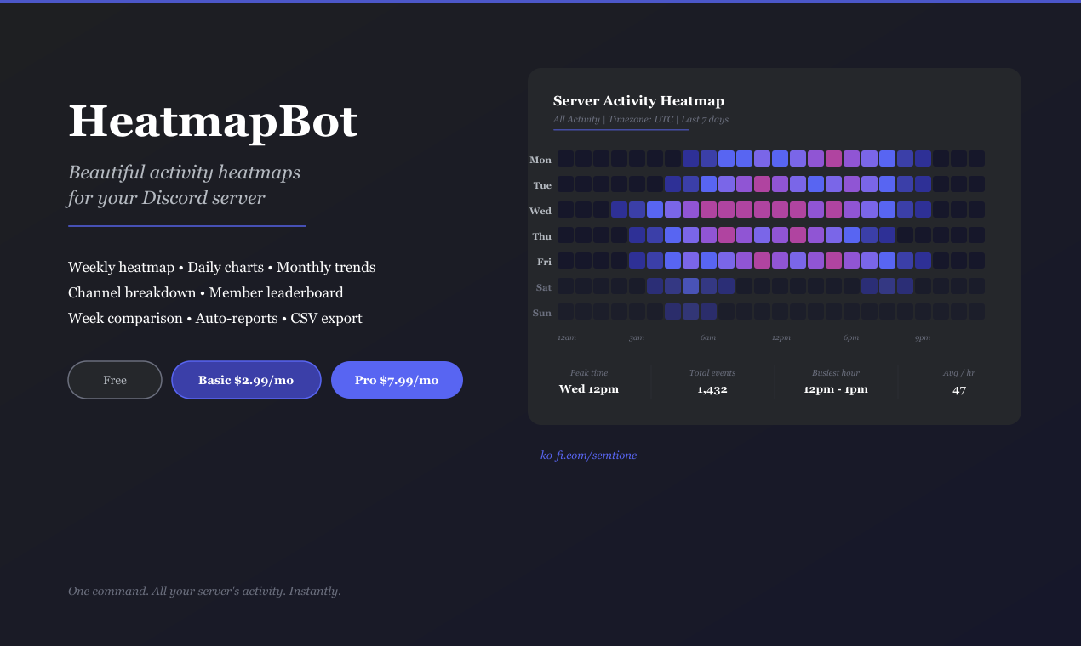Click the brightest Wed noon heatmap cell
Image resolution: width=1081 pixels, height=646 pixels.
(x=781, y=209)
